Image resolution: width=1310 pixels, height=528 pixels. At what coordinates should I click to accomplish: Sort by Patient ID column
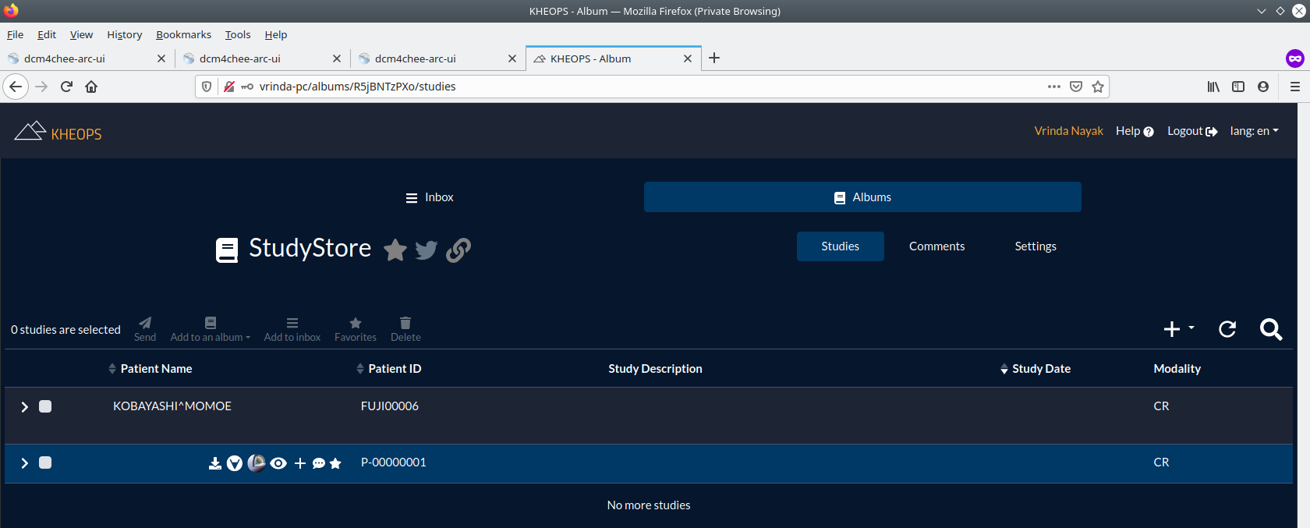388,368
